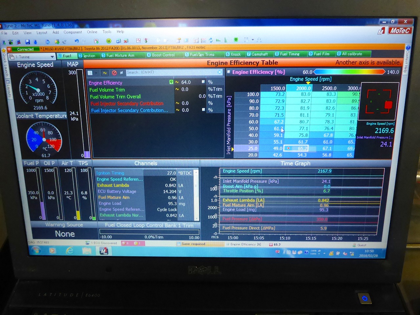Open the 1: Tuning workbook dropdown
This screenshot has height=315, width=420.
(52, 57)
